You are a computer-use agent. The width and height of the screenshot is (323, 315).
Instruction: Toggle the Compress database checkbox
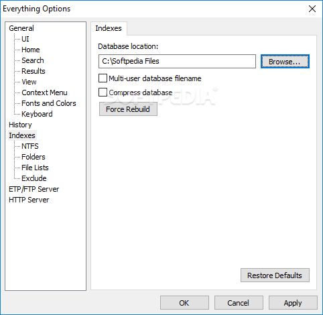[103, 92]
